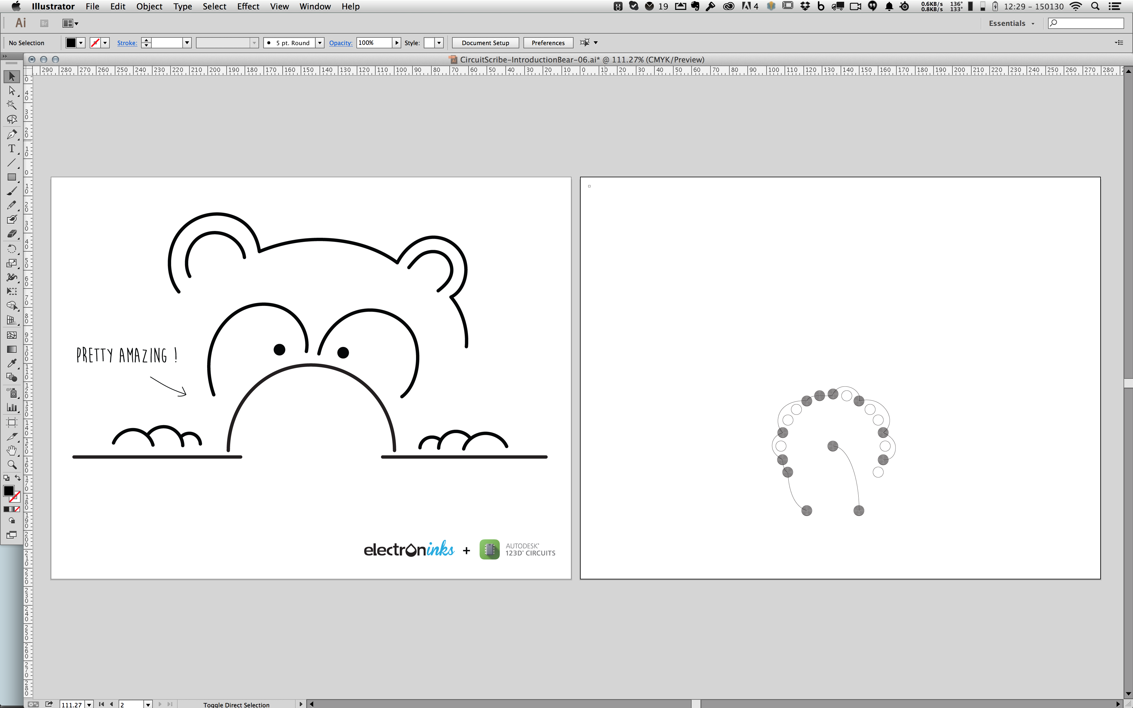Pick the Rectangle tool

[x=12, y=178]
